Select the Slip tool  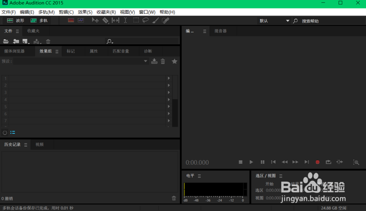pyautogui.click(x=116, y=20)
